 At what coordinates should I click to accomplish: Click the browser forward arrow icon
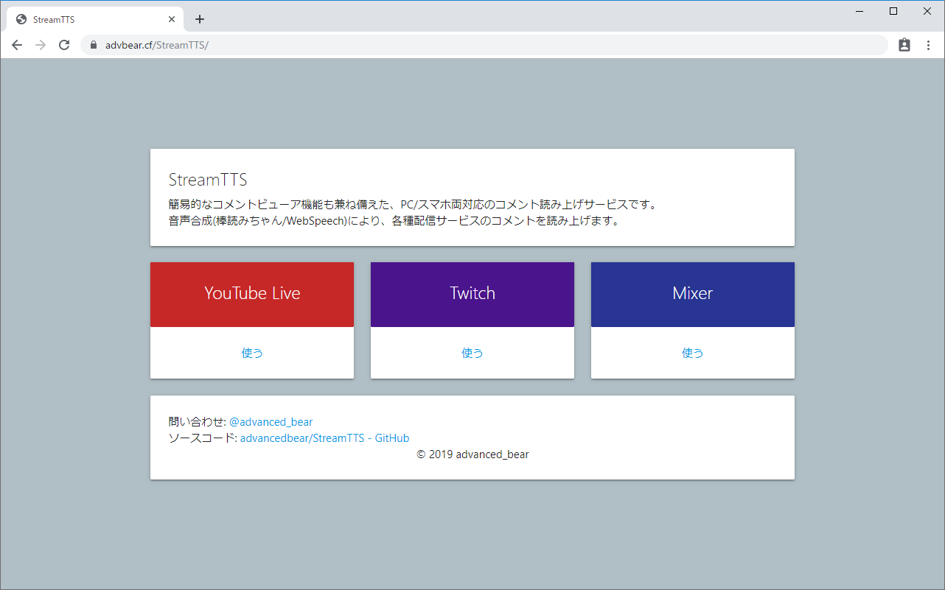(41, 45)
